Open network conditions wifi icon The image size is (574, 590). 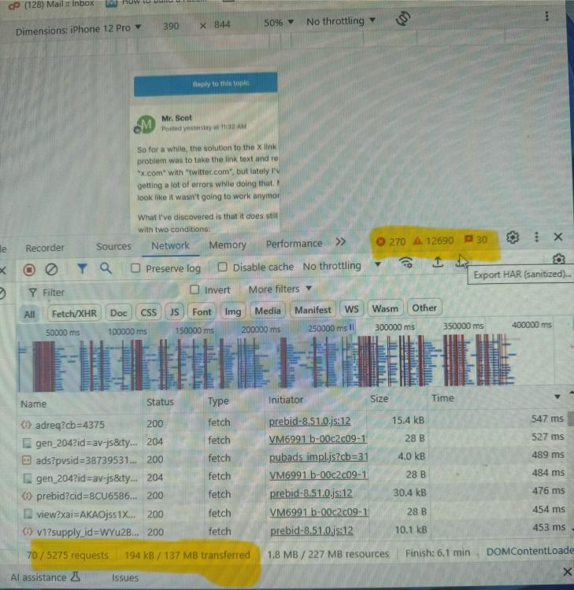406,263
